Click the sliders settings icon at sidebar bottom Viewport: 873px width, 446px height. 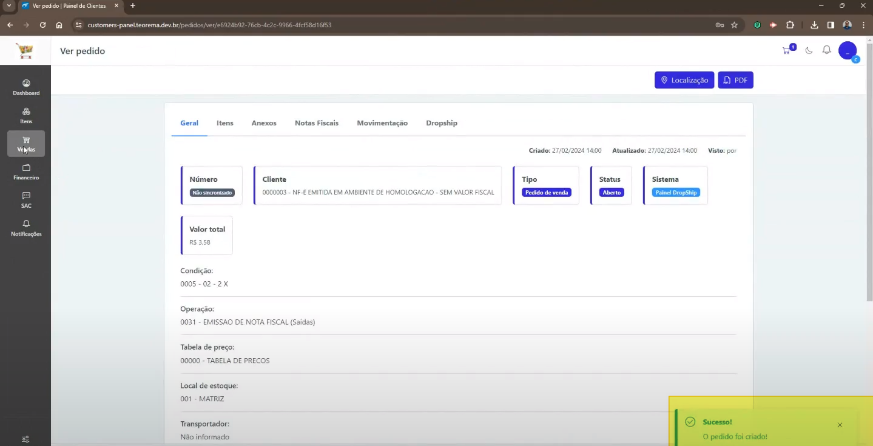[25, 439]
